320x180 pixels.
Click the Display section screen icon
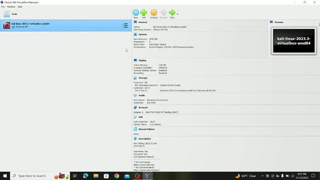(x=135, y=60)
